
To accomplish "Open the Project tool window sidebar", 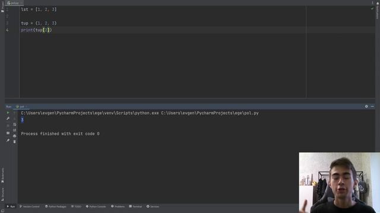I will tap(2, 7).
